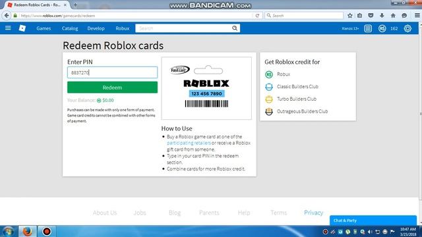Open Firefox from the taskbar
The width and height of the screenshot is (422, 237).
click(27, 231)
